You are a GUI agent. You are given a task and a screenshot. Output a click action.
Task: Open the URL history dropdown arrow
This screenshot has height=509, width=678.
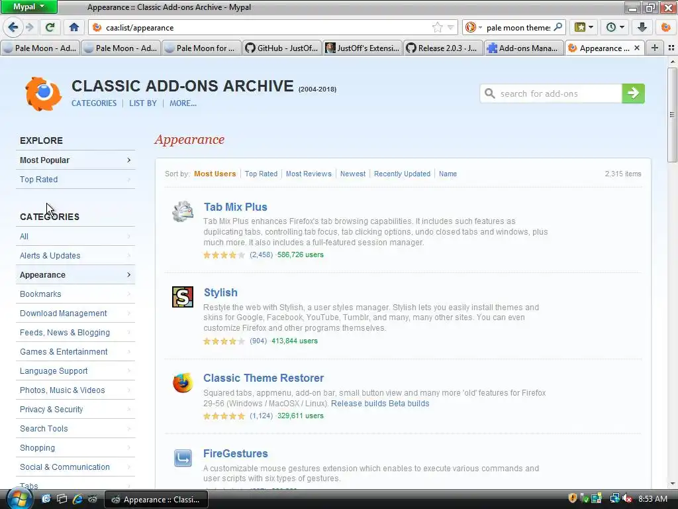point(450,27)
